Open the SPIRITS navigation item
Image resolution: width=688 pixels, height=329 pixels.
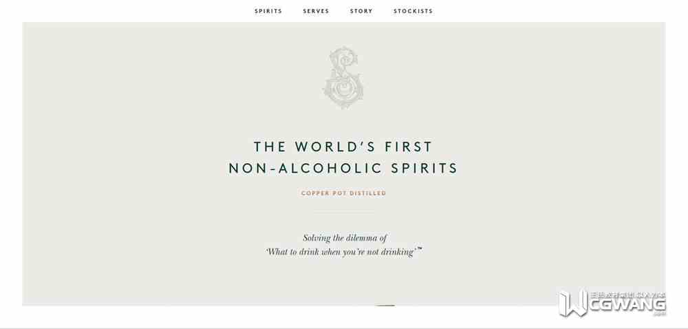click(268, 11)
